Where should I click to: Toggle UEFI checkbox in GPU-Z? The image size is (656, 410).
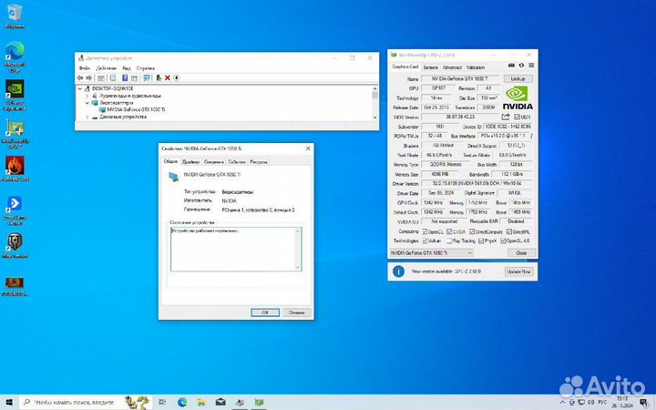coord(518,118)
